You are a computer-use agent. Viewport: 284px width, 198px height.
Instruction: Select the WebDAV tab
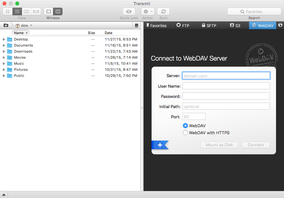coord(263,26)
